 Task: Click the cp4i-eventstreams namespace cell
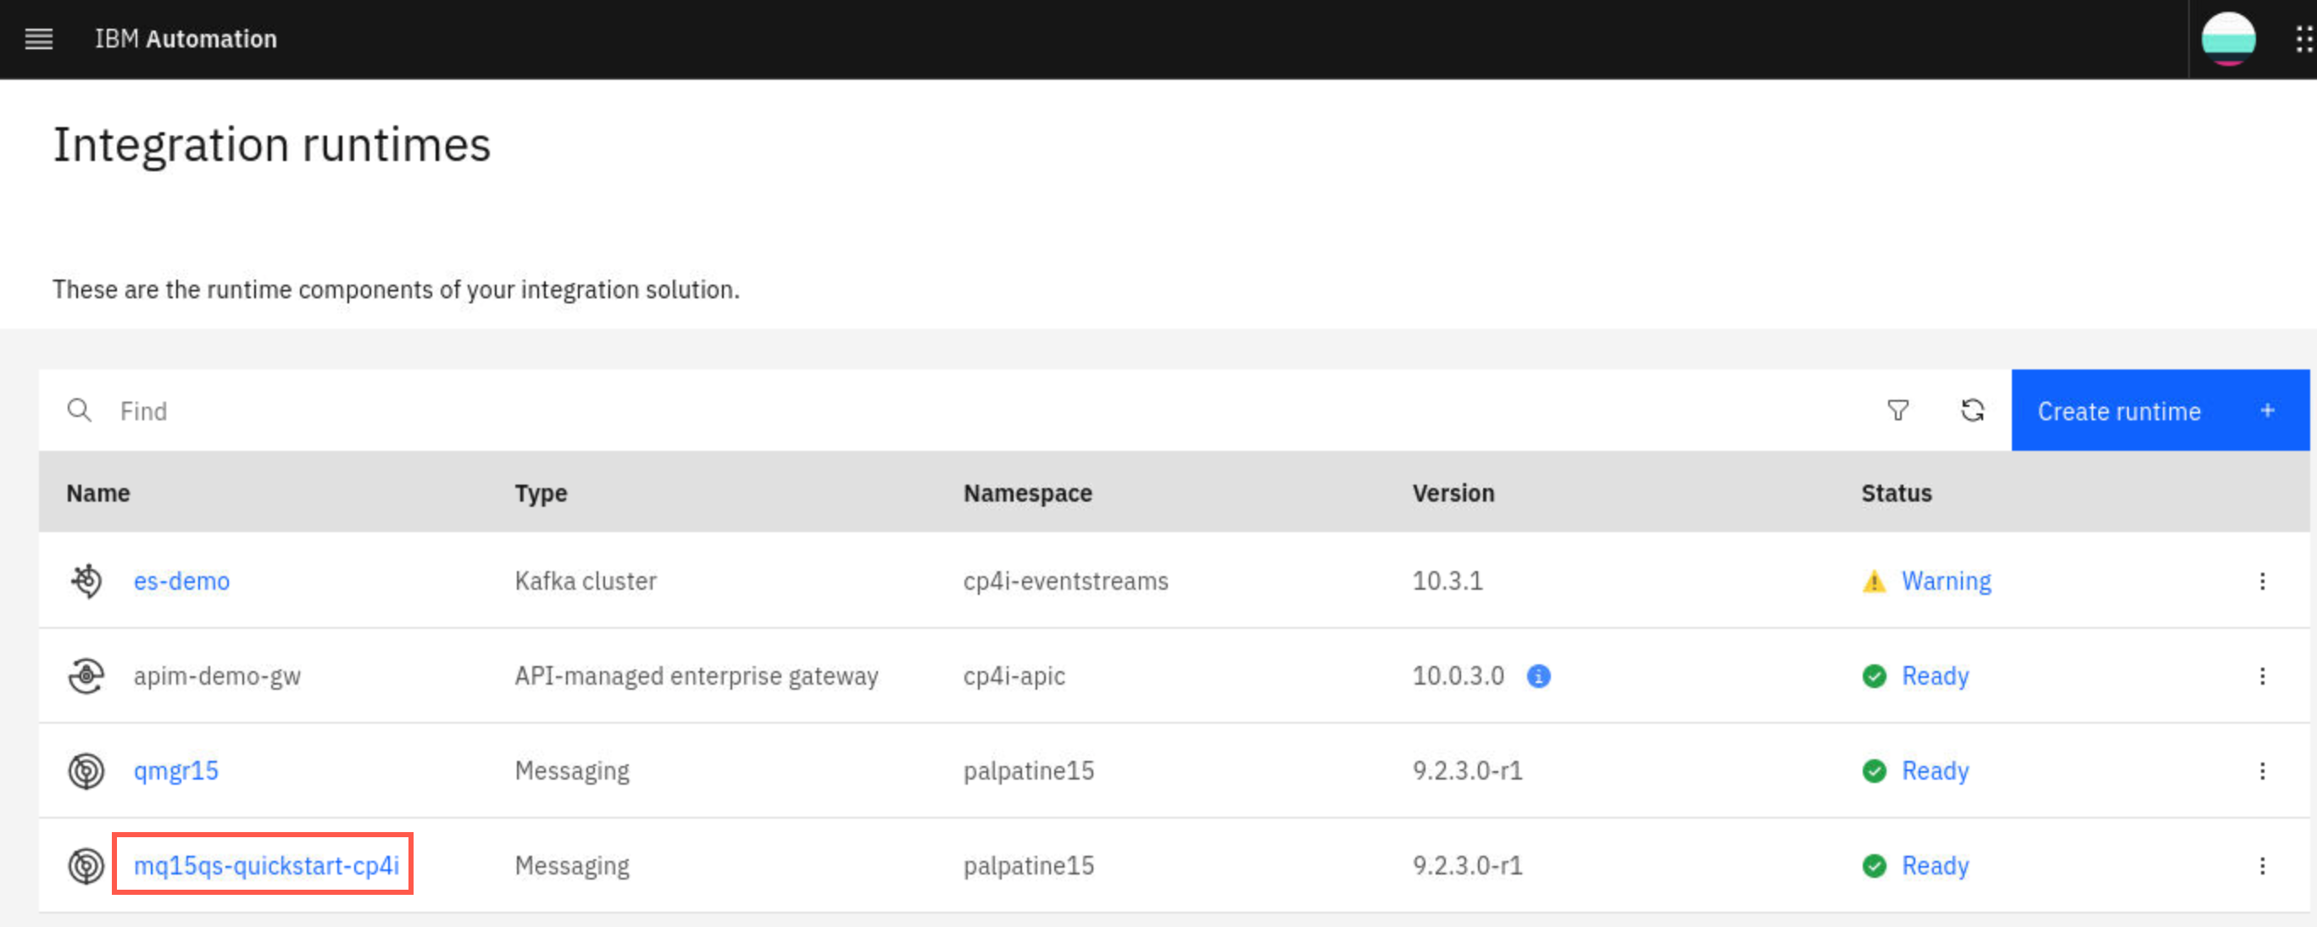click(1066, 580)
